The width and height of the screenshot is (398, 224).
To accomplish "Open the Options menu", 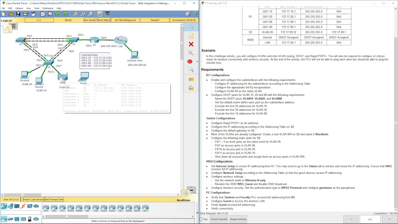I will click(19, 8).
